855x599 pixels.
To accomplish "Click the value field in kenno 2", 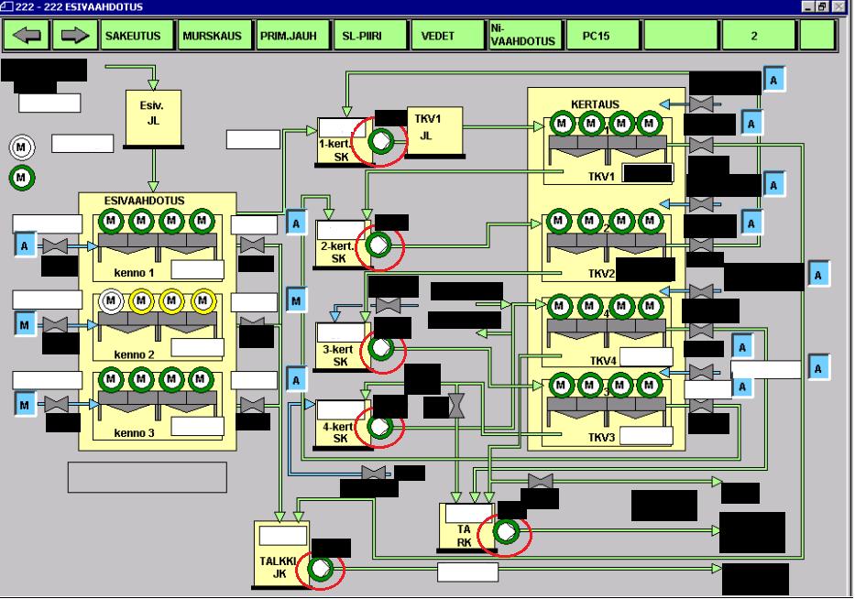I will pos(197,348).
